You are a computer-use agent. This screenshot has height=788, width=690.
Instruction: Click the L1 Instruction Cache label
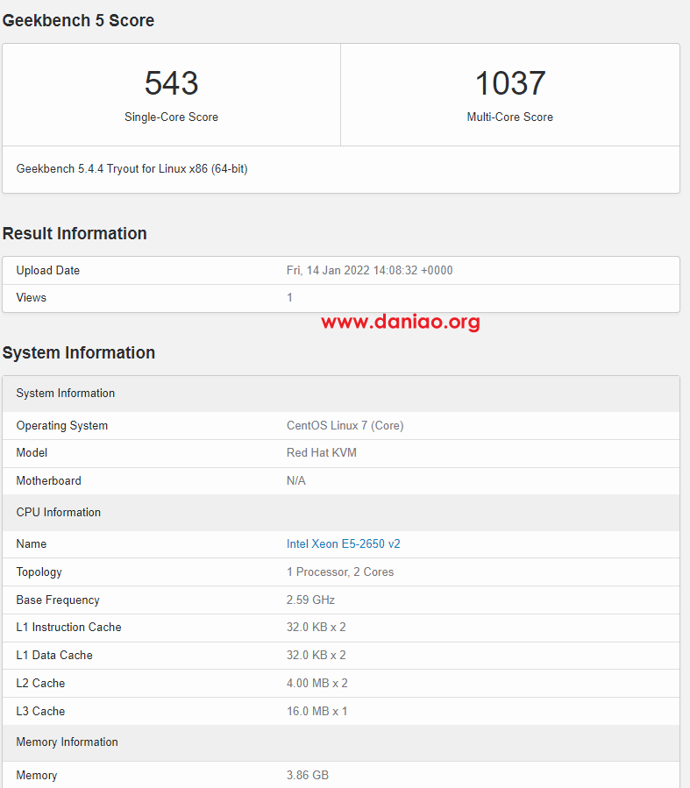69,628
